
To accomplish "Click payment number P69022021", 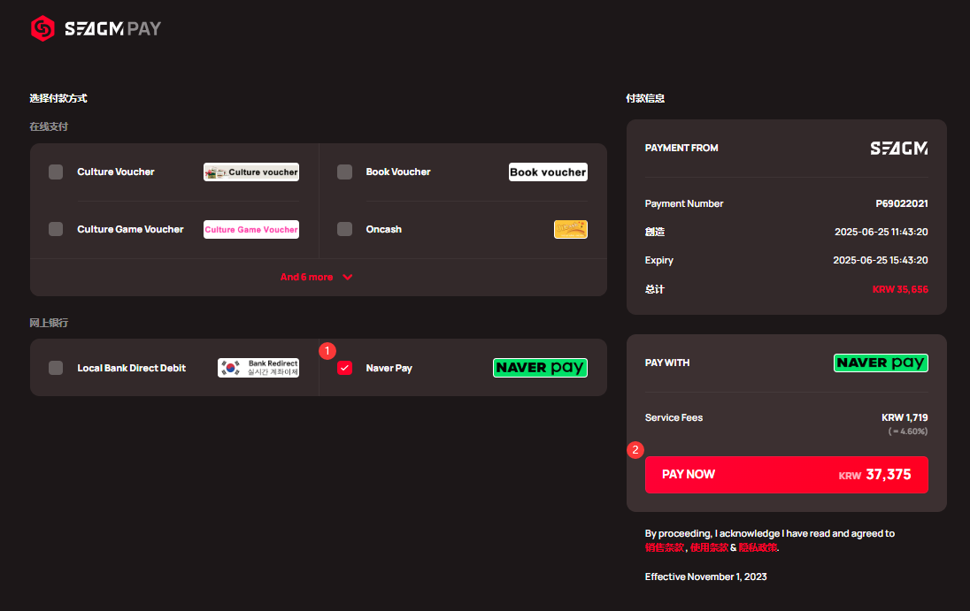I will coord(901,203).
